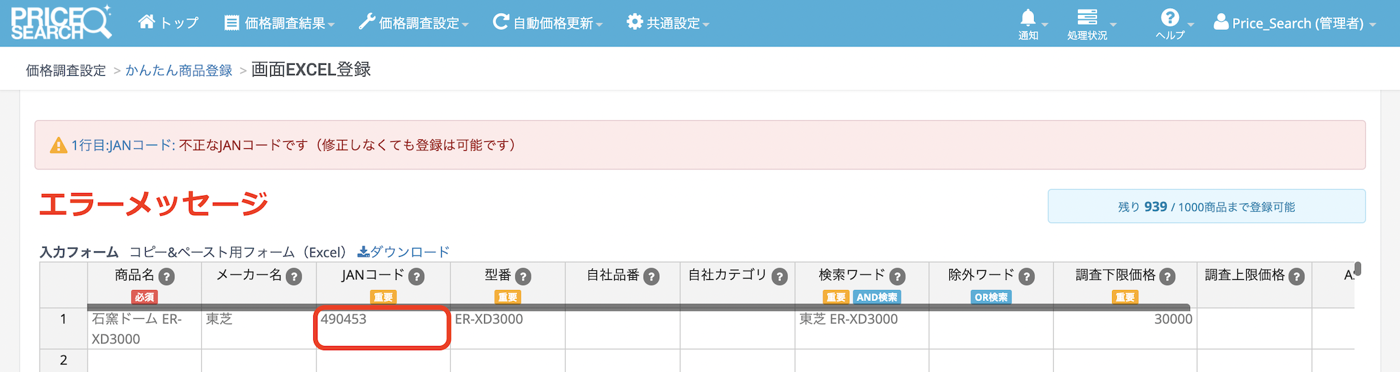Click the Price Search logo
This screenshot has width=1400, height=372.
[x=60, y=23]
